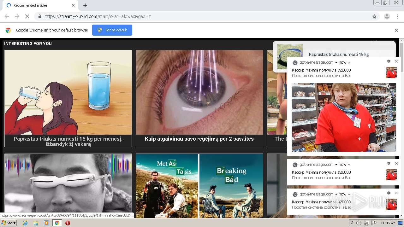This screenshot has height=227, width=404.
Task: Click 'Paprastas triukas numesti 15 kg' caption link
Action: coord(68,141)
